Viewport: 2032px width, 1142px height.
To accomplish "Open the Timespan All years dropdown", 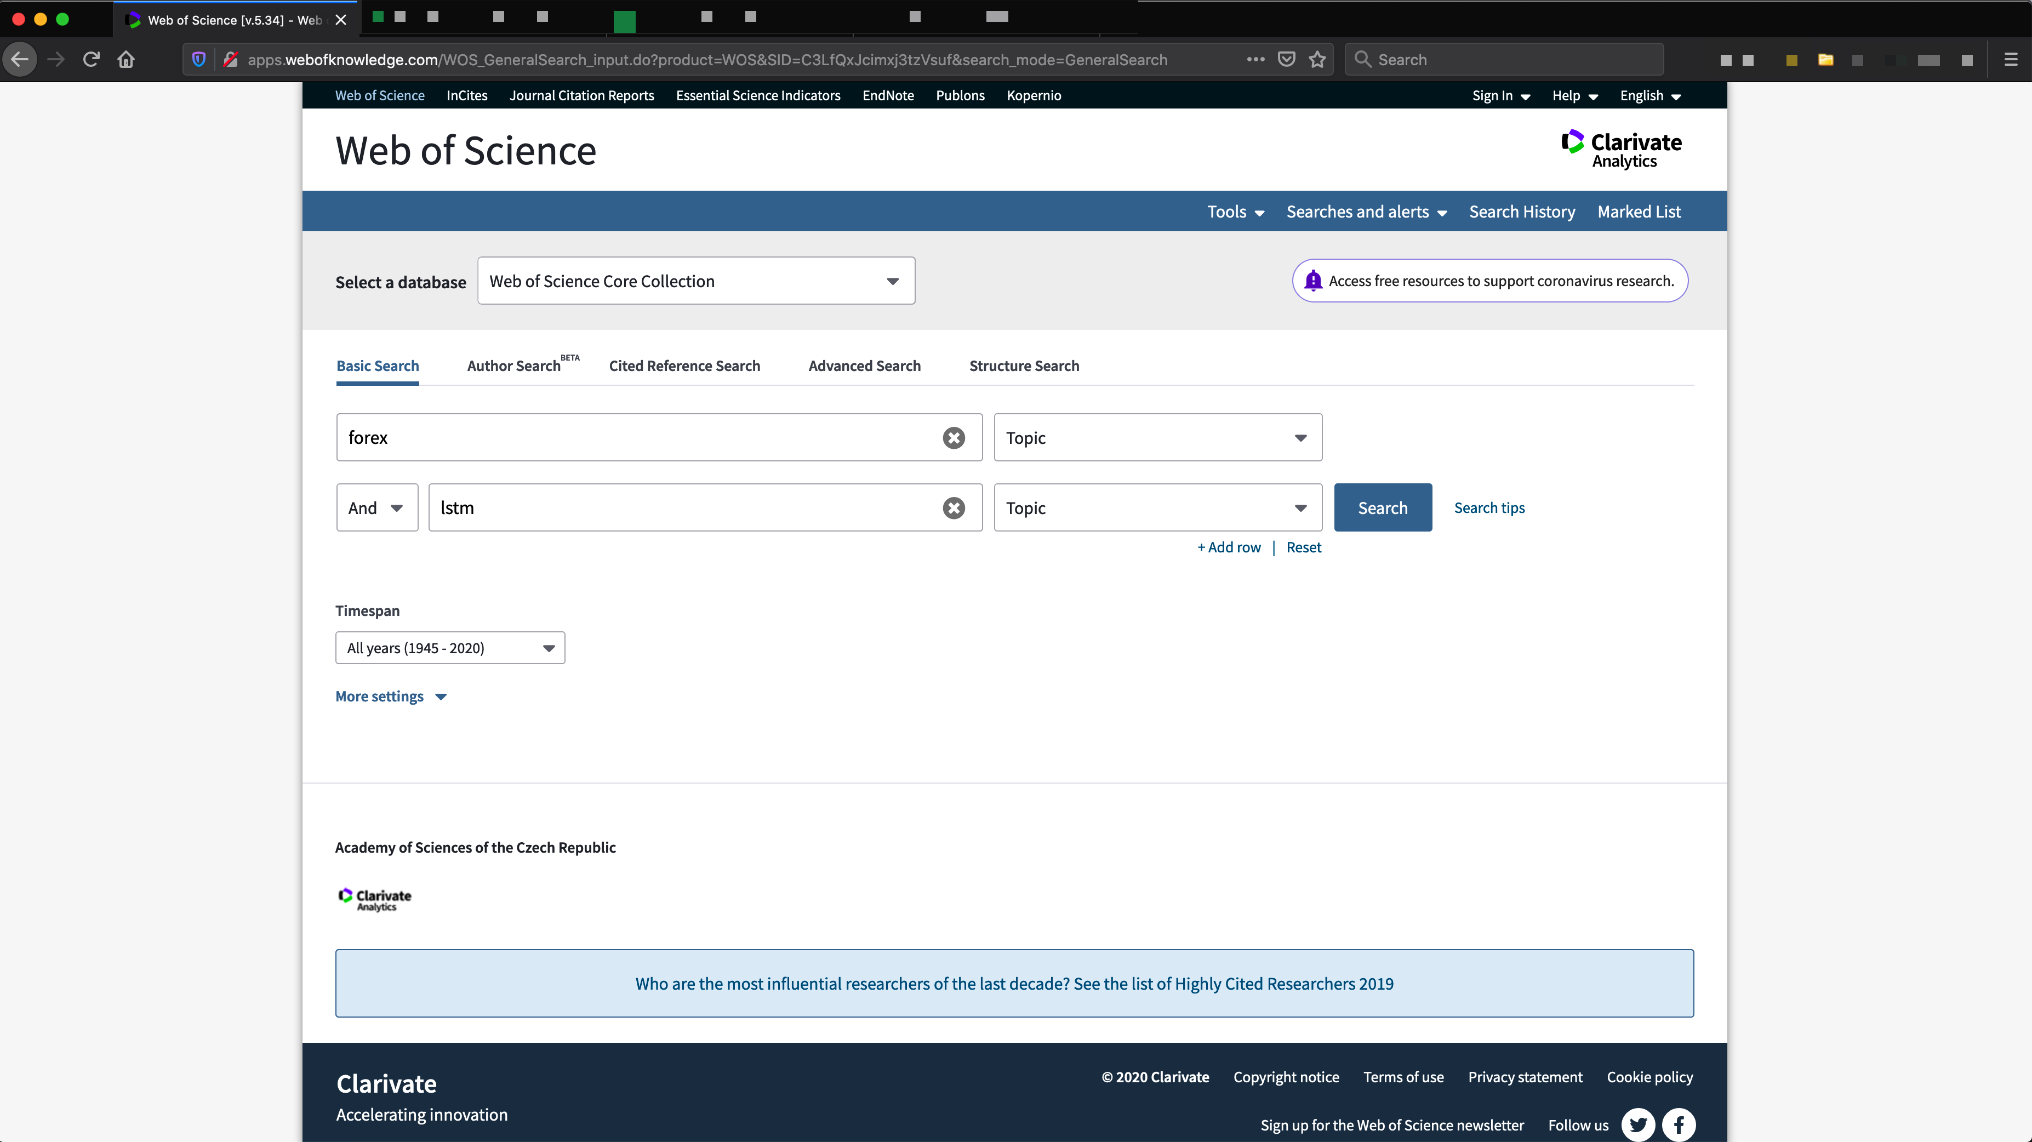I will tap(449, 648).
